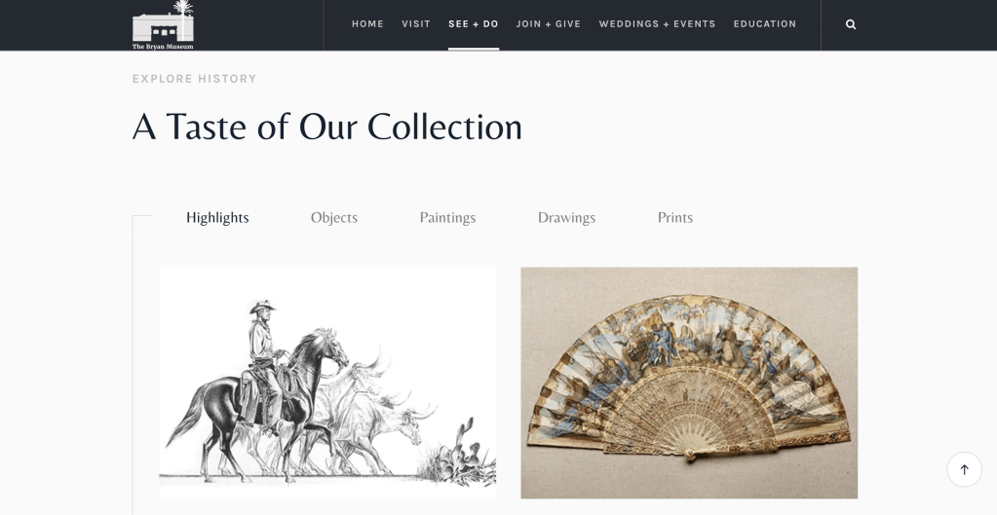The image size is (997, 515).
Task: Select SEE + DO in navigation
Action: [x=473, y=24]
